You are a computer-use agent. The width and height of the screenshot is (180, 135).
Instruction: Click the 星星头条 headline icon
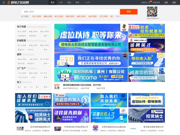click(x=57, y=86)
